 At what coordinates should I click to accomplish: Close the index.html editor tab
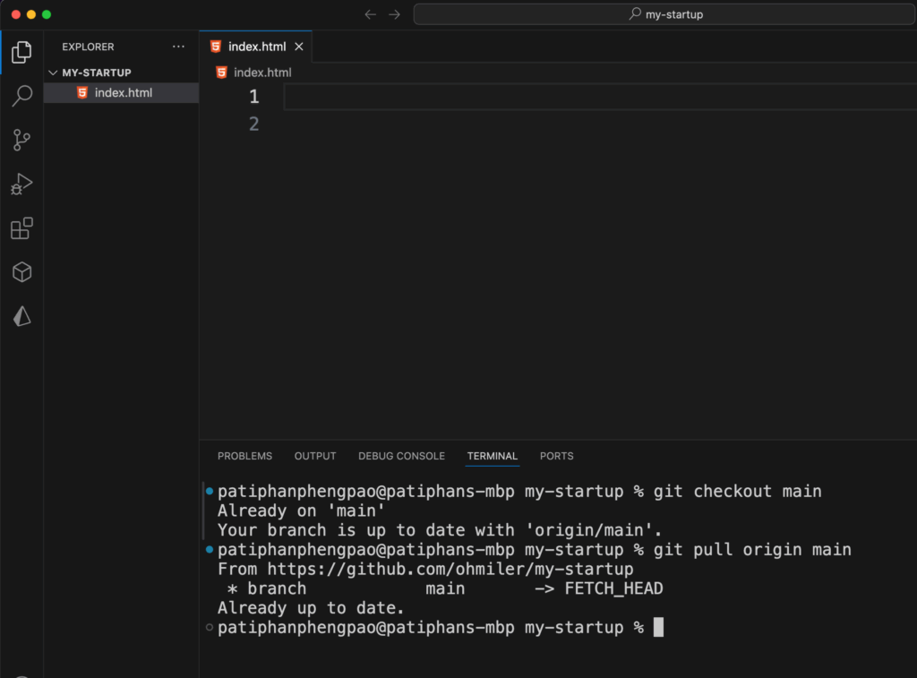tap(299, 47)
